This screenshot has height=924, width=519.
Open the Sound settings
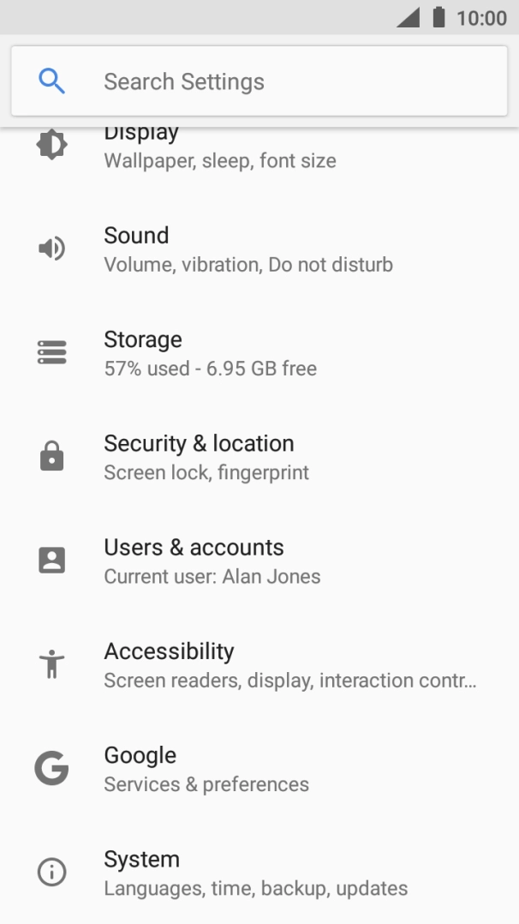[248, 249]
